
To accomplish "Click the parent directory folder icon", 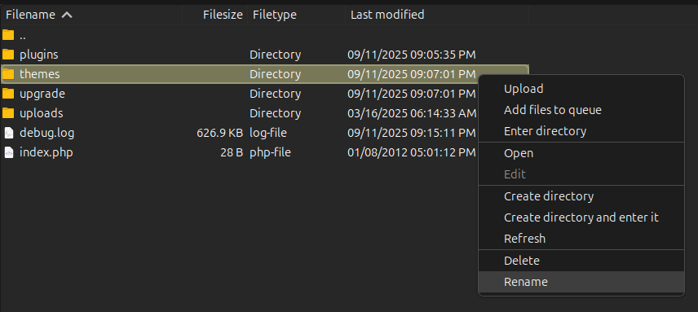I will tap(8, 35).
